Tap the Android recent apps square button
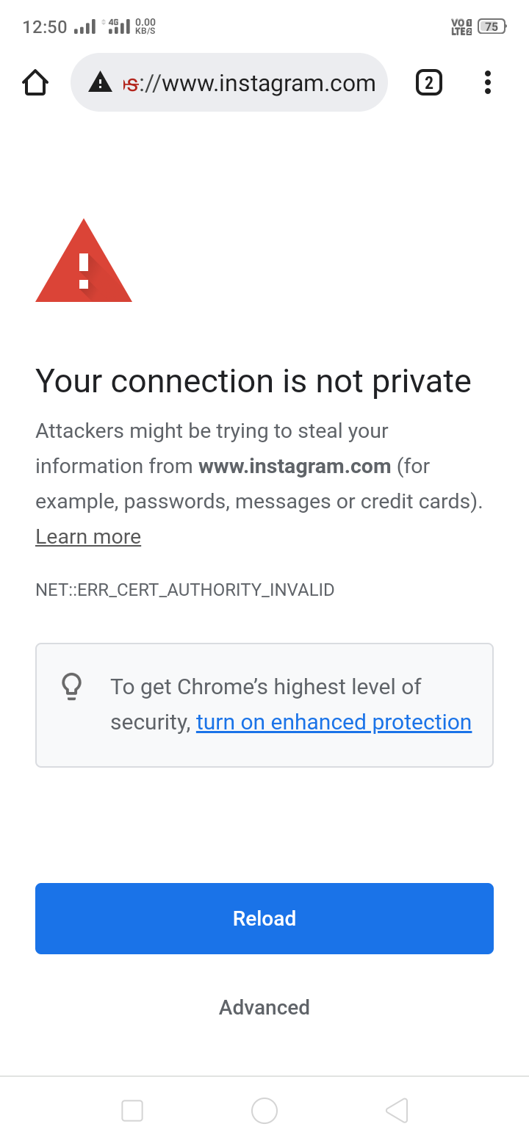This screenshot has width=529, height=1146. point(132,1111)
